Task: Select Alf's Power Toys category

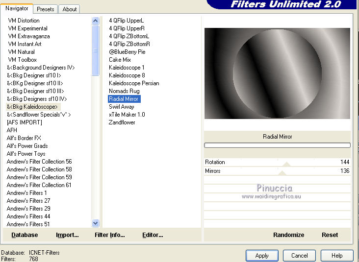Action: tap(26, 154)
